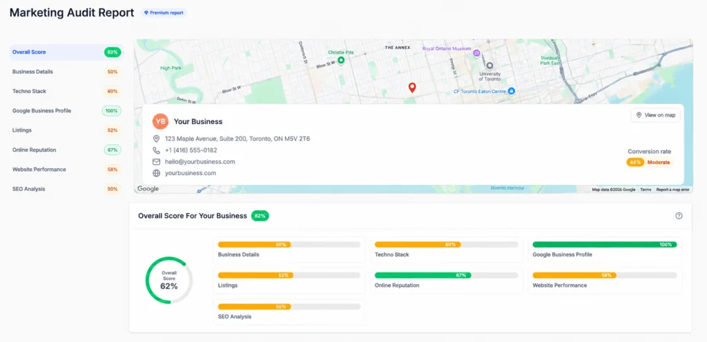Click the High Park map label
Screen dimensions: 707x342
pyautogui.click(x=170, y=68)
